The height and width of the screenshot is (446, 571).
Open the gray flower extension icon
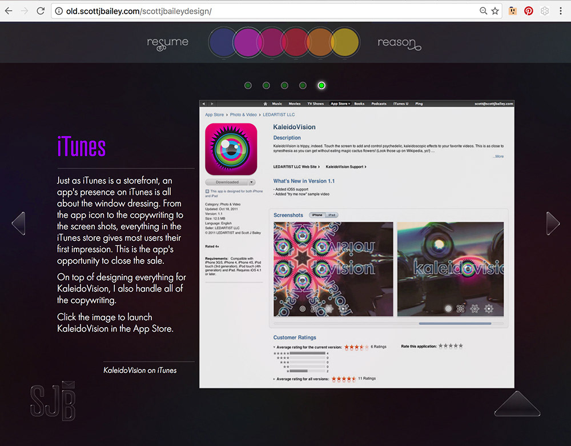coord(544,11)
